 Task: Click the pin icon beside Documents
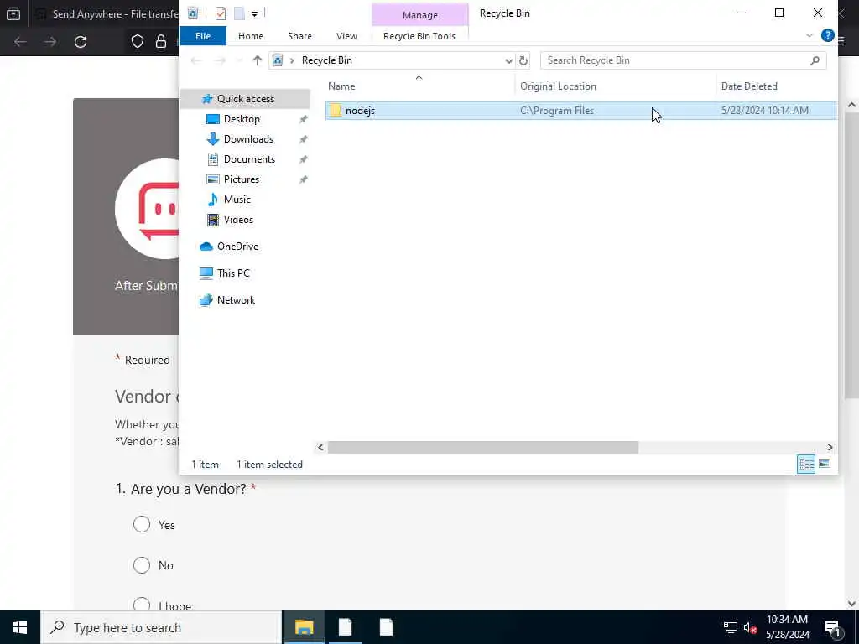click(303, 160)
